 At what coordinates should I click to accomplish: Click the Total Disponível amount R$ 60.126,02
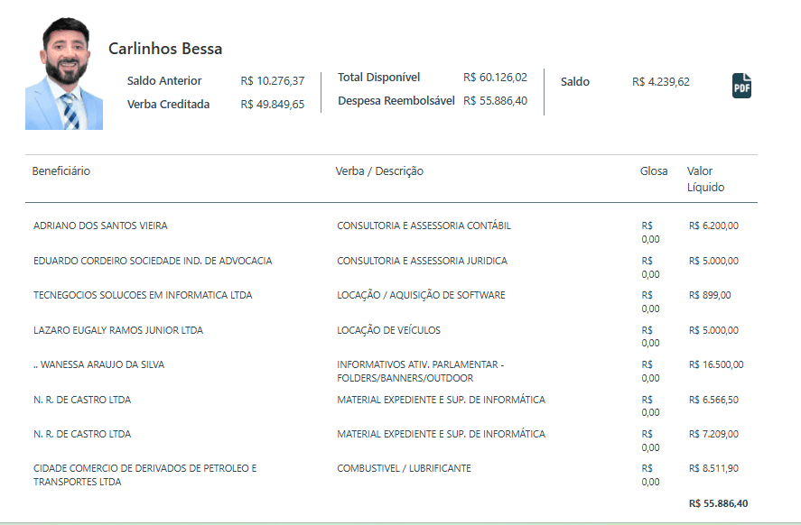point(495,78)
